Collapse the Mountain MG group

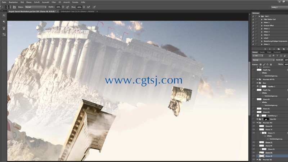(x=257, y=123)
